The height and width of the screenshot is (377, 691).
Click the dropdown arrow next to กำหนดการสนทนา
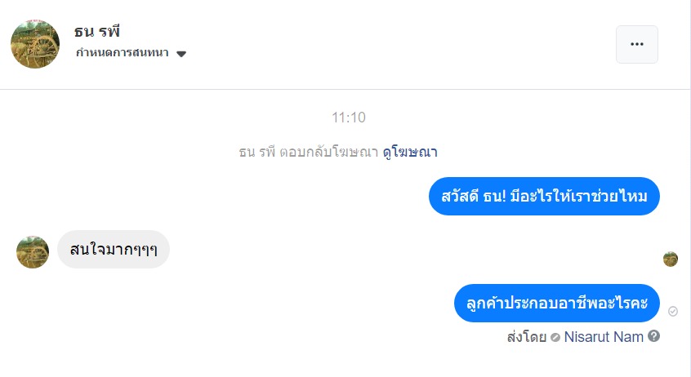coord(181,54)
